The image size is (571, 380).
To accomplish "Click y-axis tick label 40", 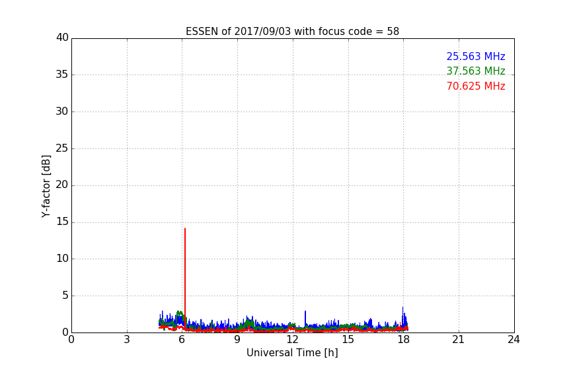I will pyautogui.click(x=62, y=38).
